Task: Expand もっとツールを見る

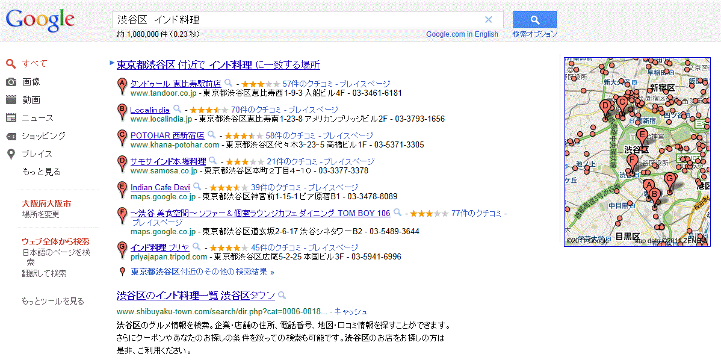Action: point(53,301)
